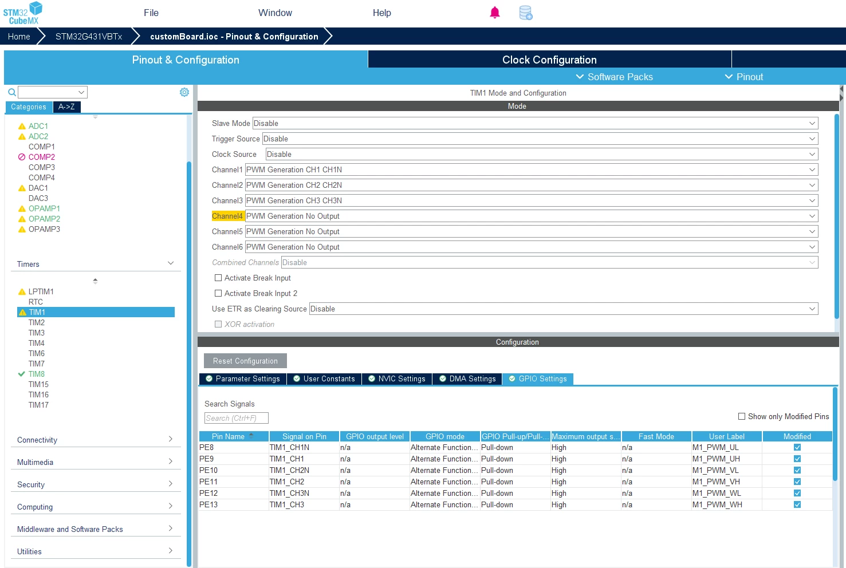The image size is (846, 568).
Task: Open the DMA Settings tab
Action: click(x=467, y=379)
